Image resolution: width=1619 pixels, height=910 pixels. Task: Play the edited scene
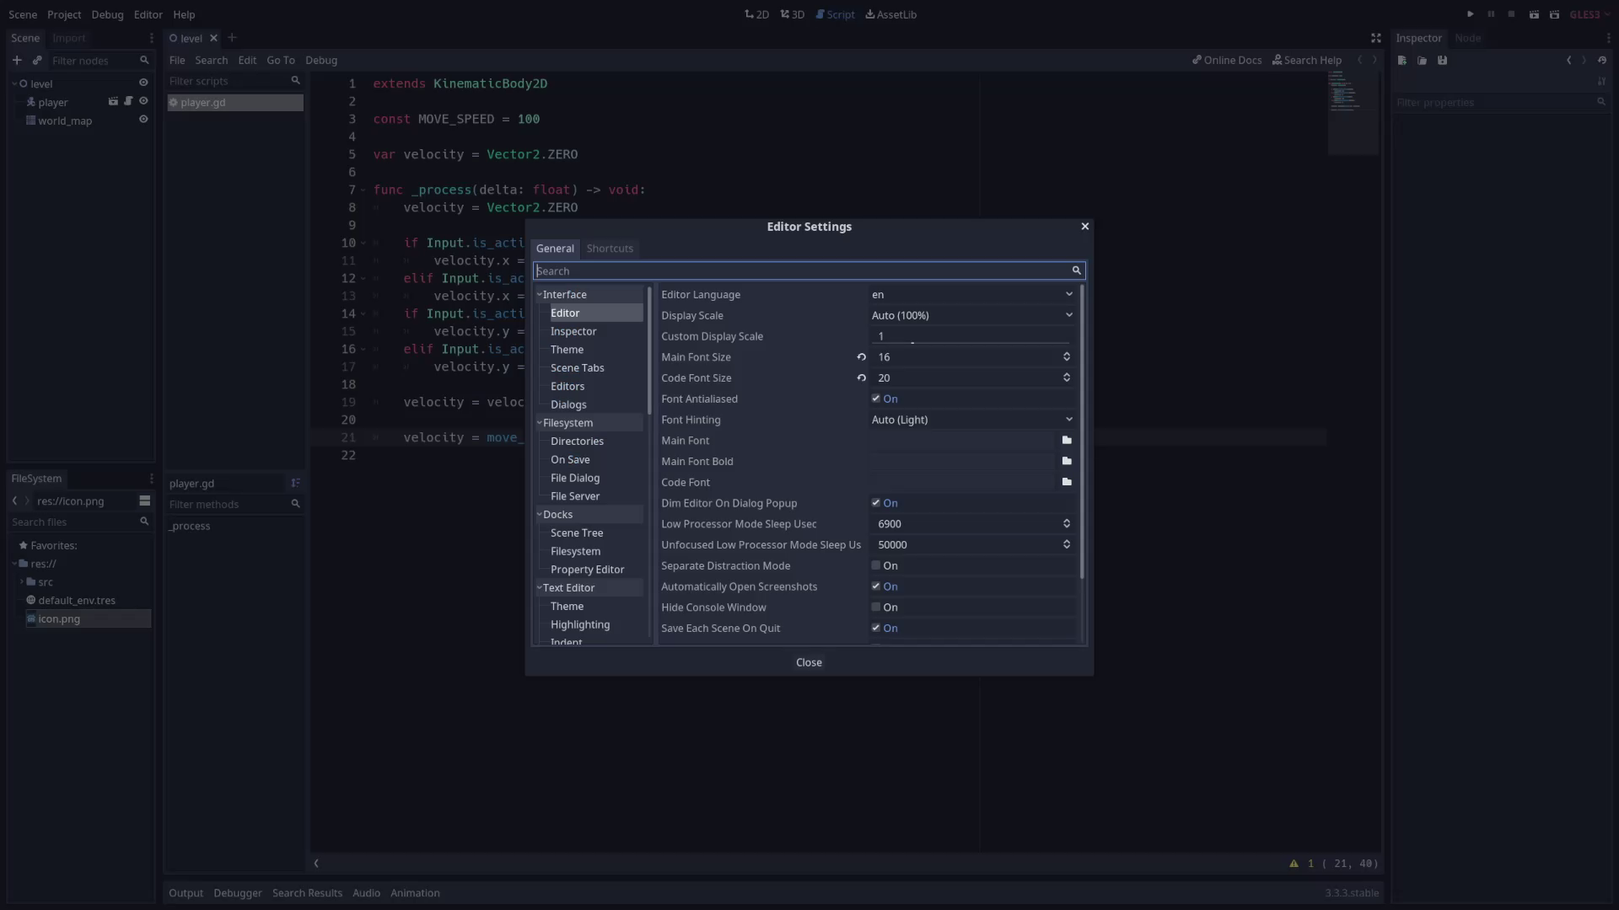pyautogui.click(x=1534, y=14)
